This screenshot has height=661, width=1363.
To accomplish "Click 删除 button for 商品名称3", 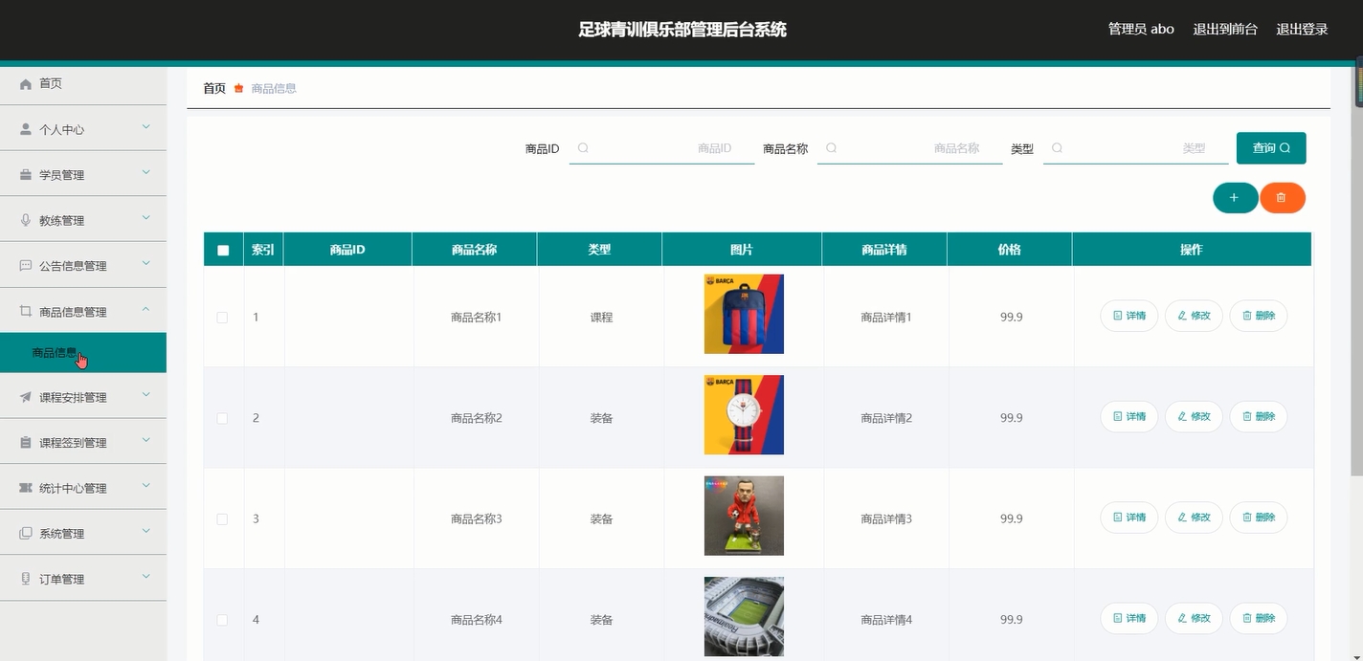I will click(x=1258, y=518).
